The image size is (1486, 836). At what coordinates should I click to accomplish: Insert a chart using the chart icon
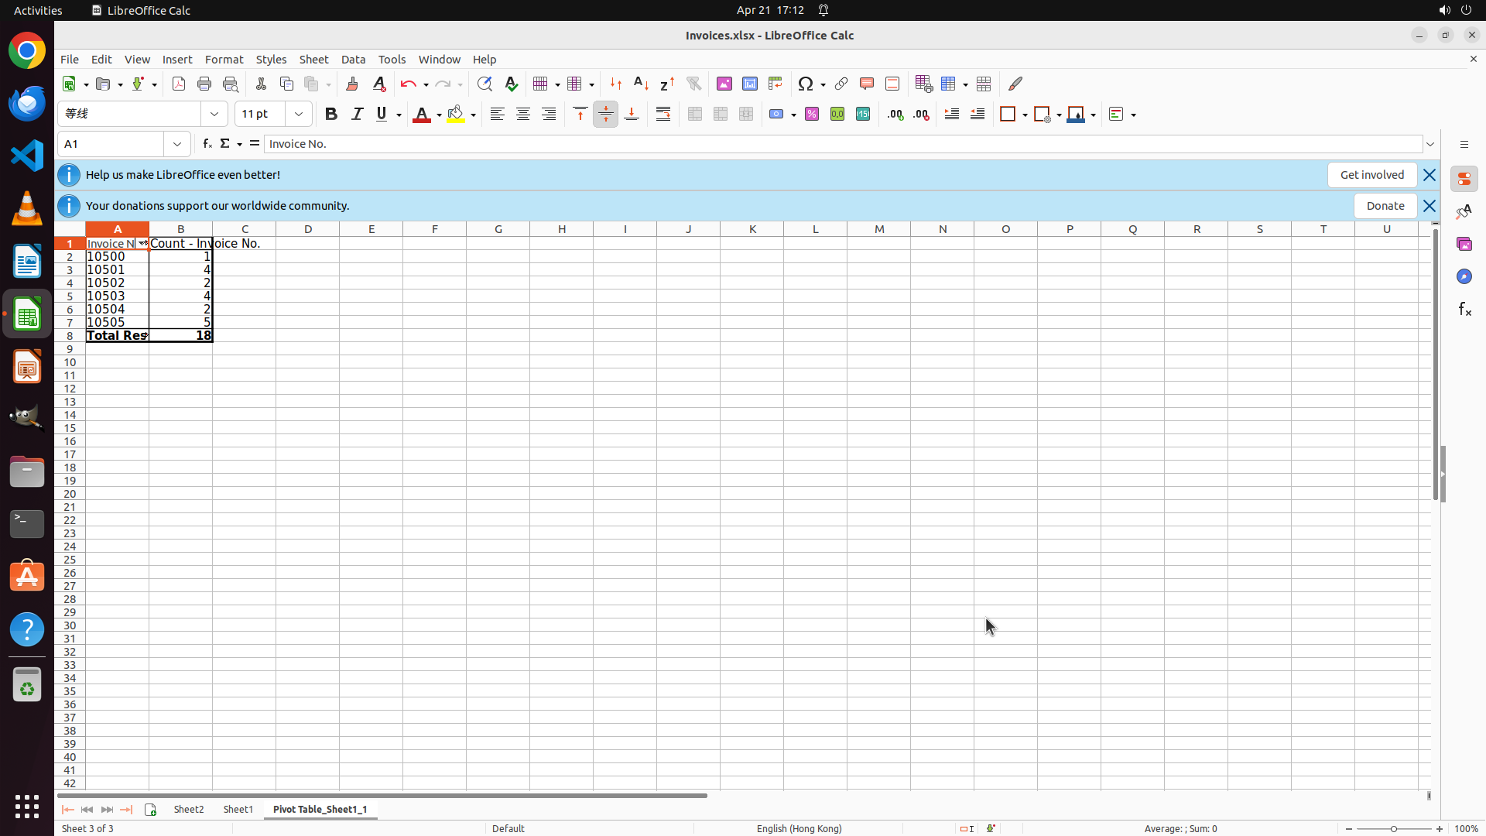(x=749, y=84)
